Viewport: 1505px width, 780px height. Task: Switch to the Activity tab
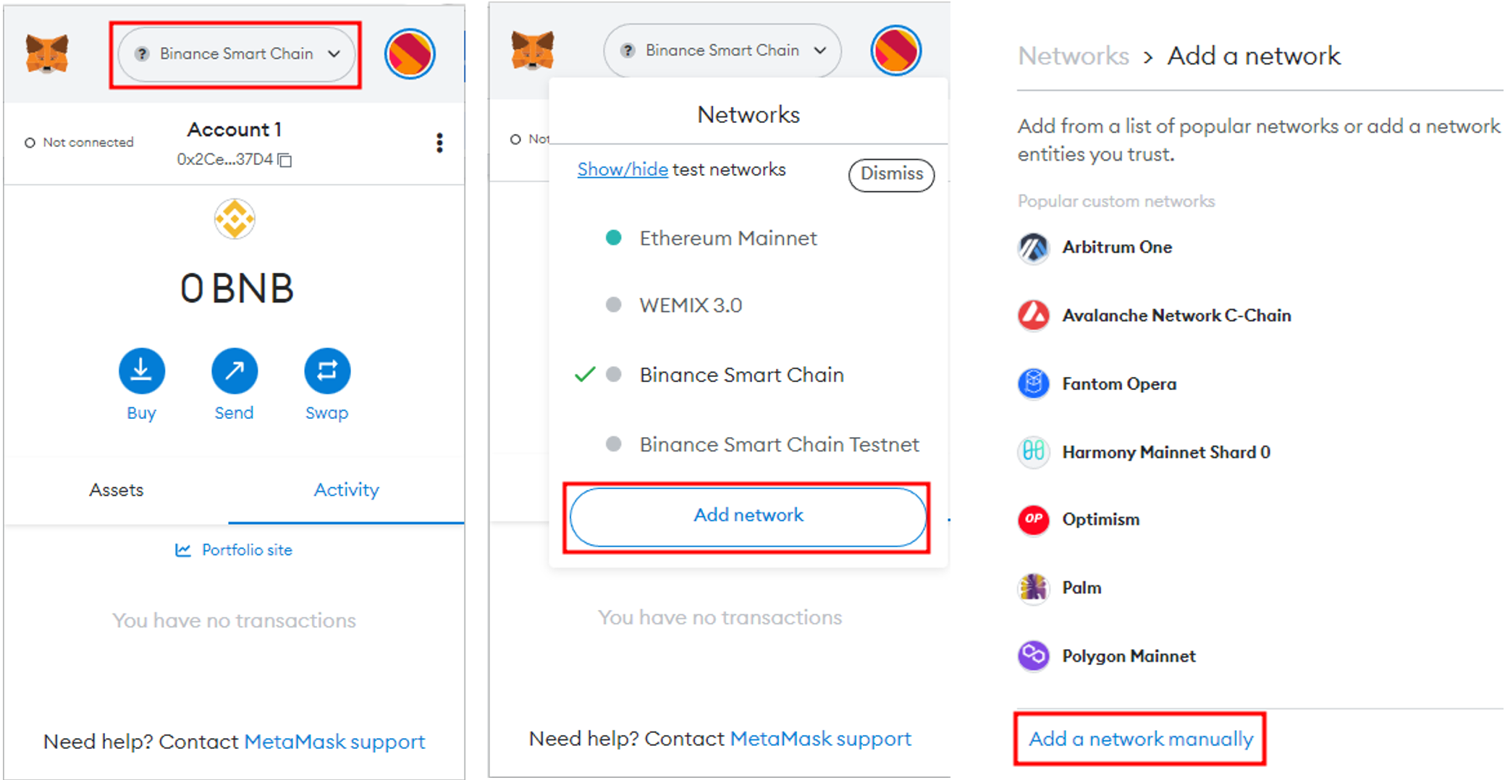[346, 490]
